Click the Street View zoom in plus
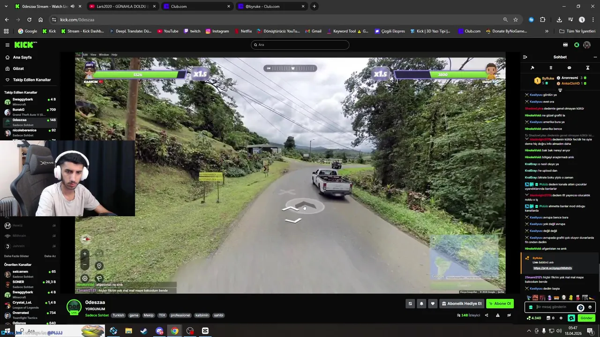Screen dimensions: 600x337 (x=85, y=254)
